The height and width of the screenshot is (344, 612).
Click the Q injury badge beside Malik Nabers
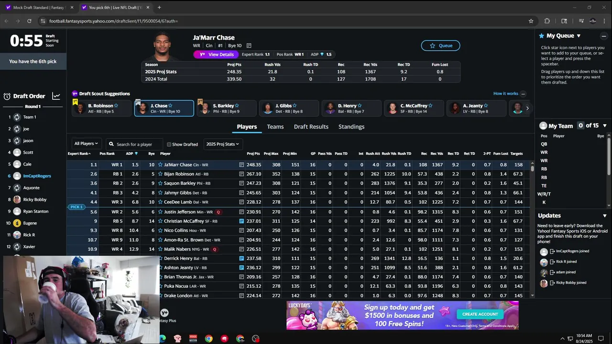click(215, 249)
